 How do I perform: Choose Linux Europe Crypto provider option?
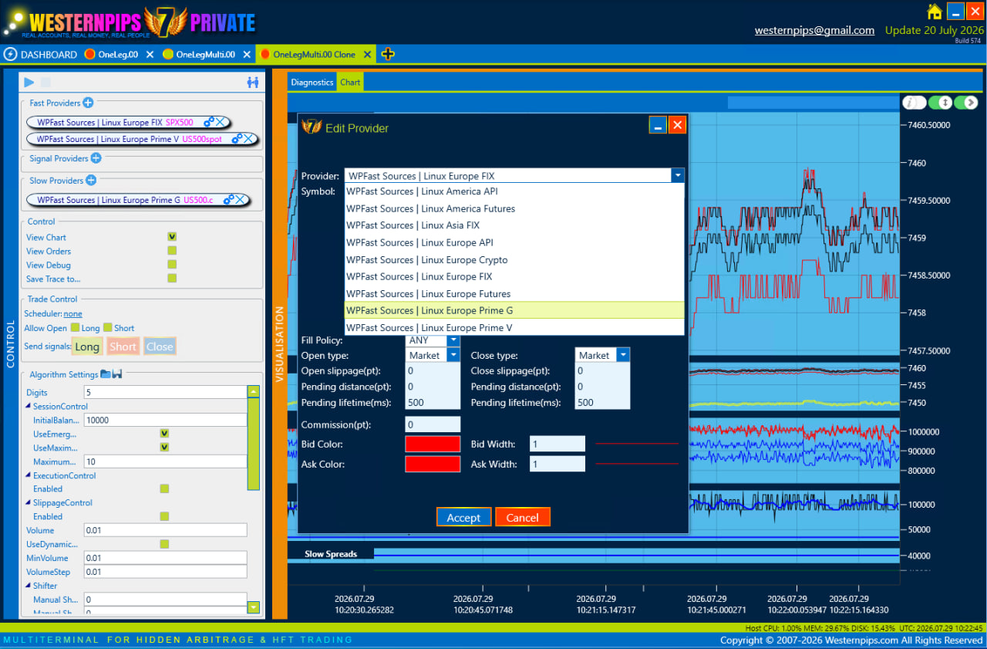point(514,260)
